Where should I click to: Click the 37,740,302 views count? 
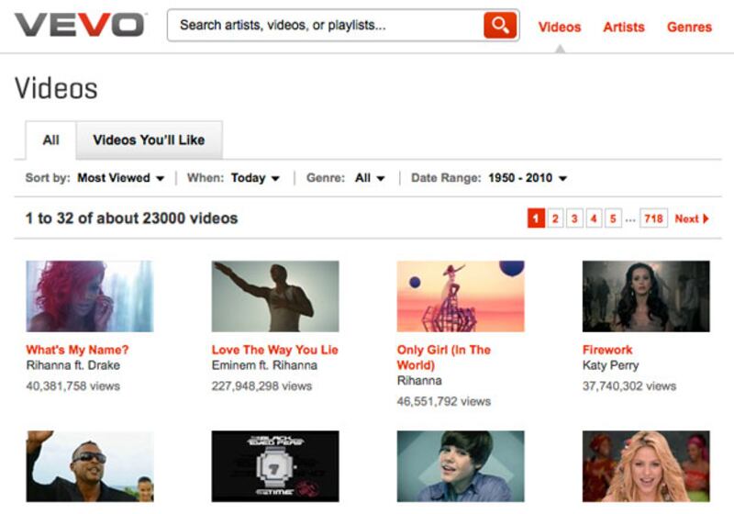pyautogui.click(x=629, y=386)
